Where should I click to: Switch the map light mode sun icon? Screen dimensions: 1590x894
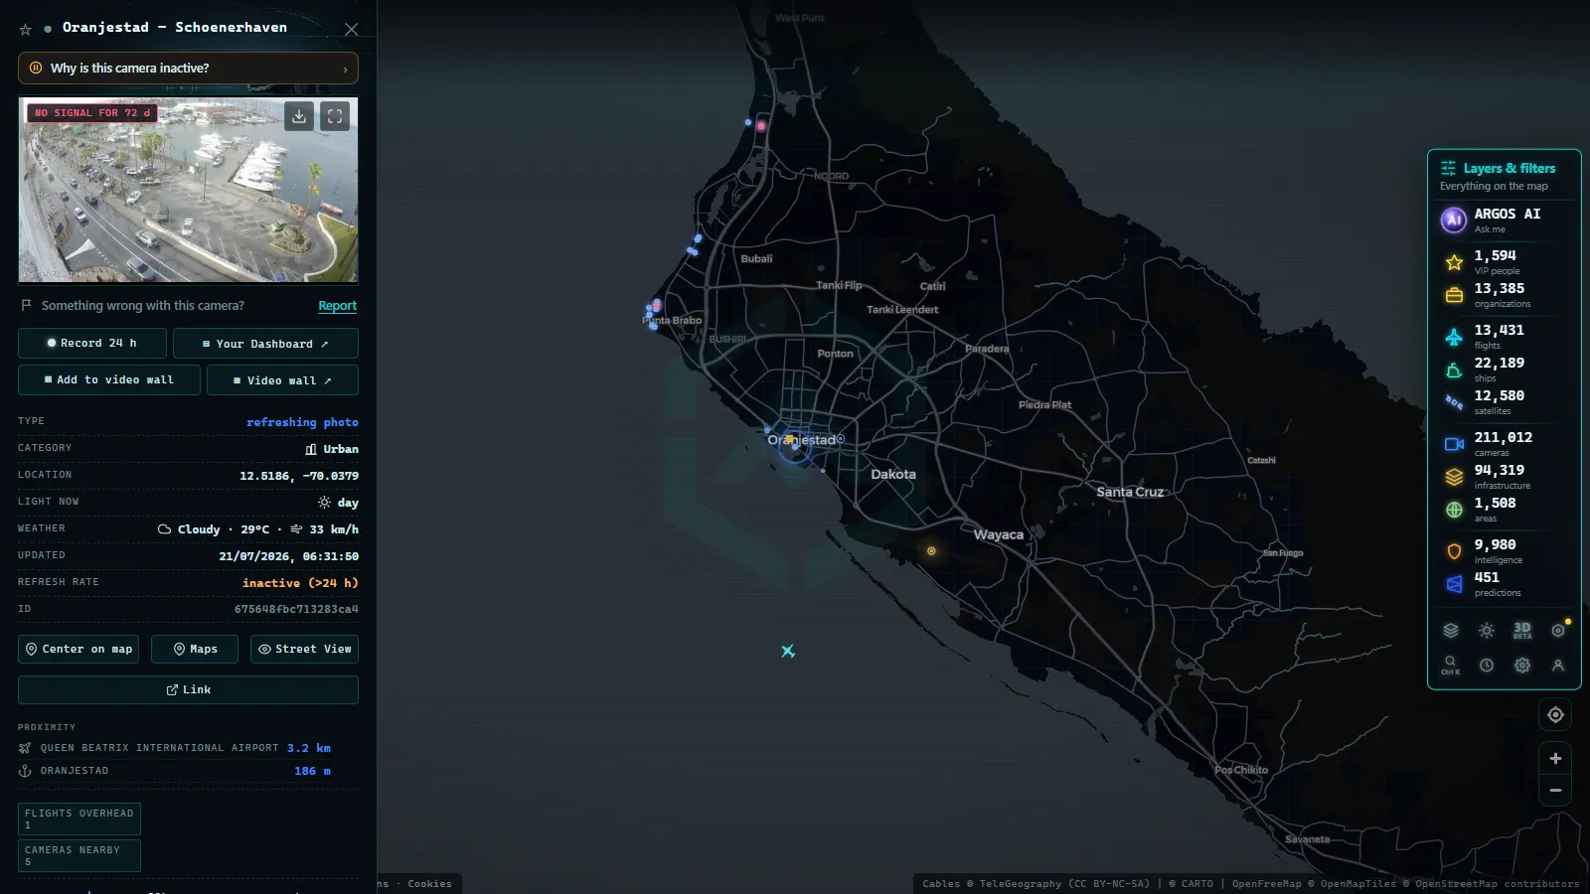click(1487, 630)
